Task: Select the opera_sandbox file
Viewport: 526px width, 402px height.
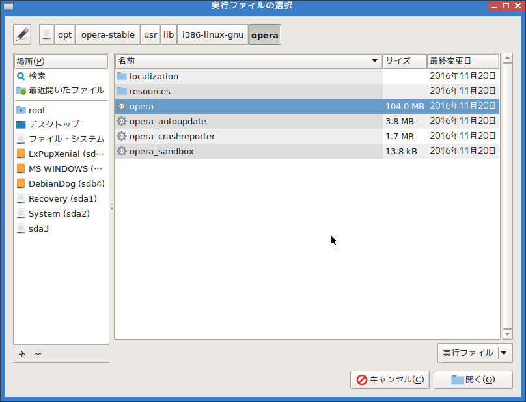Action: (x=307, y=151)
